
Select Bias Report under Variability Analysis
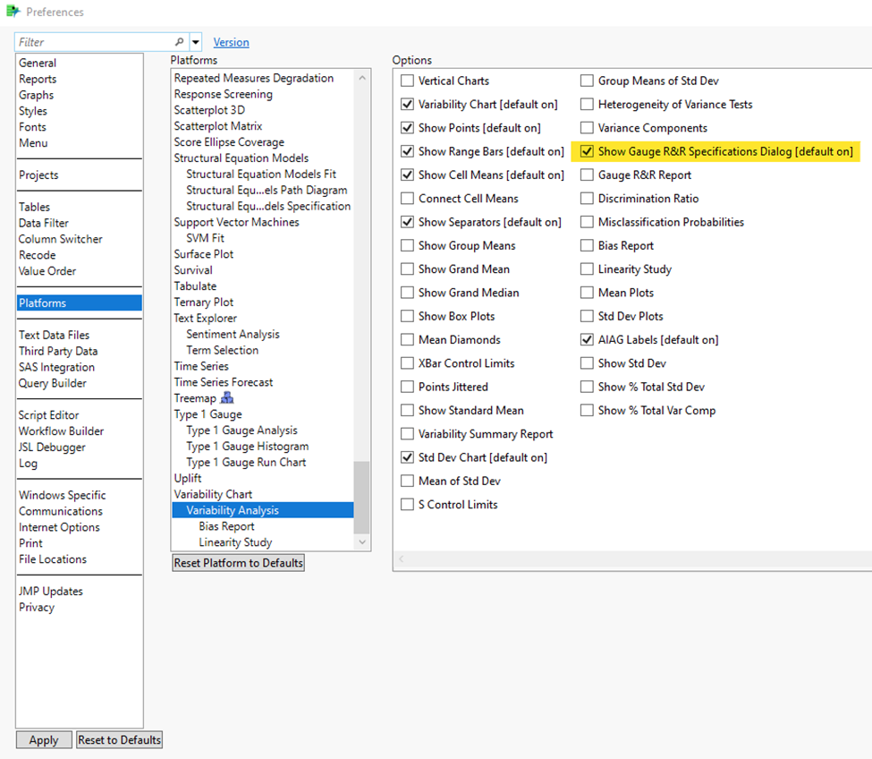226,525
